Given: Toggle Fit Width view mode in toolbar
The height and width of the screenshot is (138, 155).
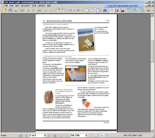Looking at the screenshot, I should click(x=98, y=11).
